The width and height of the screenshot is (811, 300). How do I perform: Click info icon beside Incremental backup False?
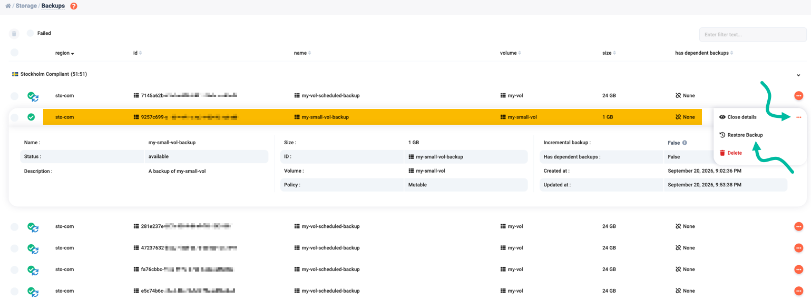point(685,143)
